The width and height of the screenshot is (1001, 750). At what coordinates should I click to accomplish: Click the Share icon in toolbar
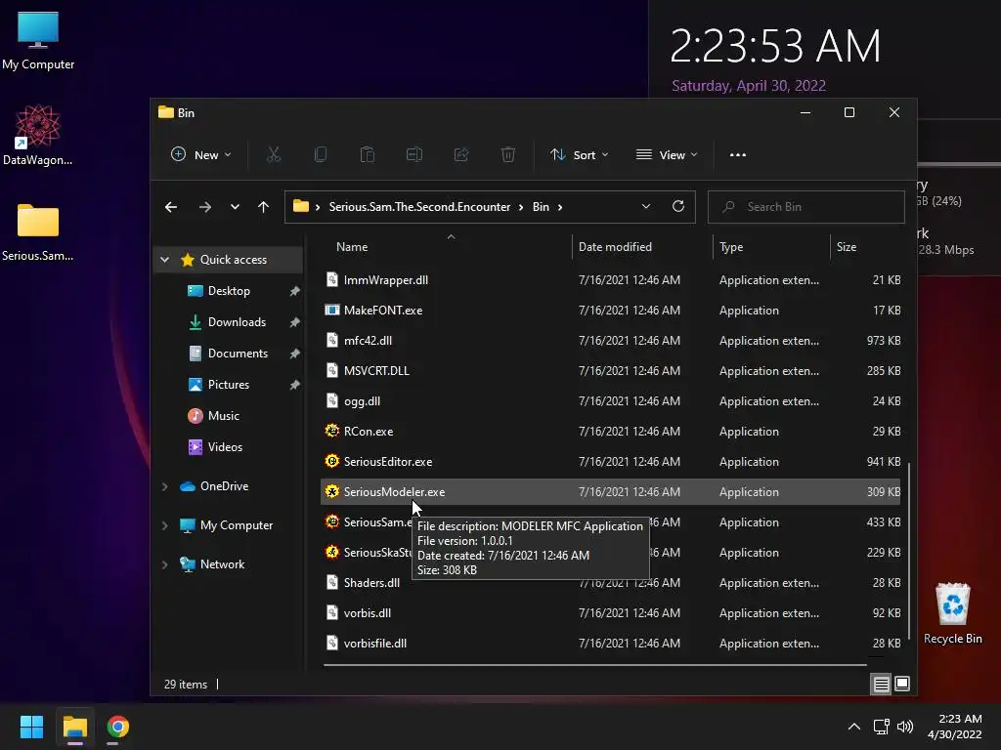[461, 154]
